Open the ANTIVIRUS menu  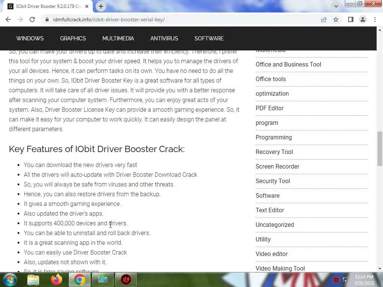pyautogui.click(x=164, y=38)
